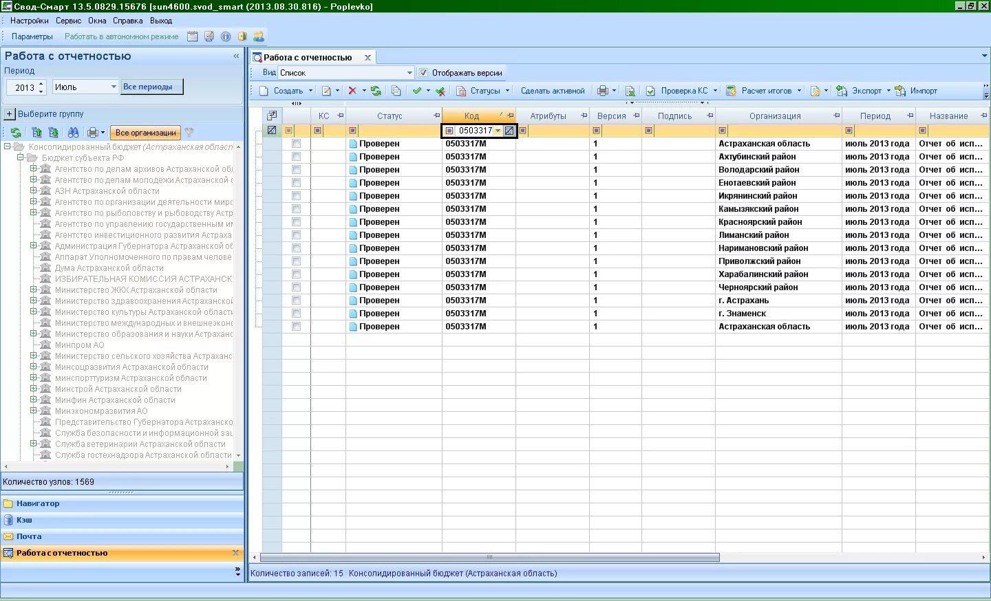The image size is (991, 601).
Task: Open the Навигатор panel in the sidebar
Action: (x=122, y=503)
